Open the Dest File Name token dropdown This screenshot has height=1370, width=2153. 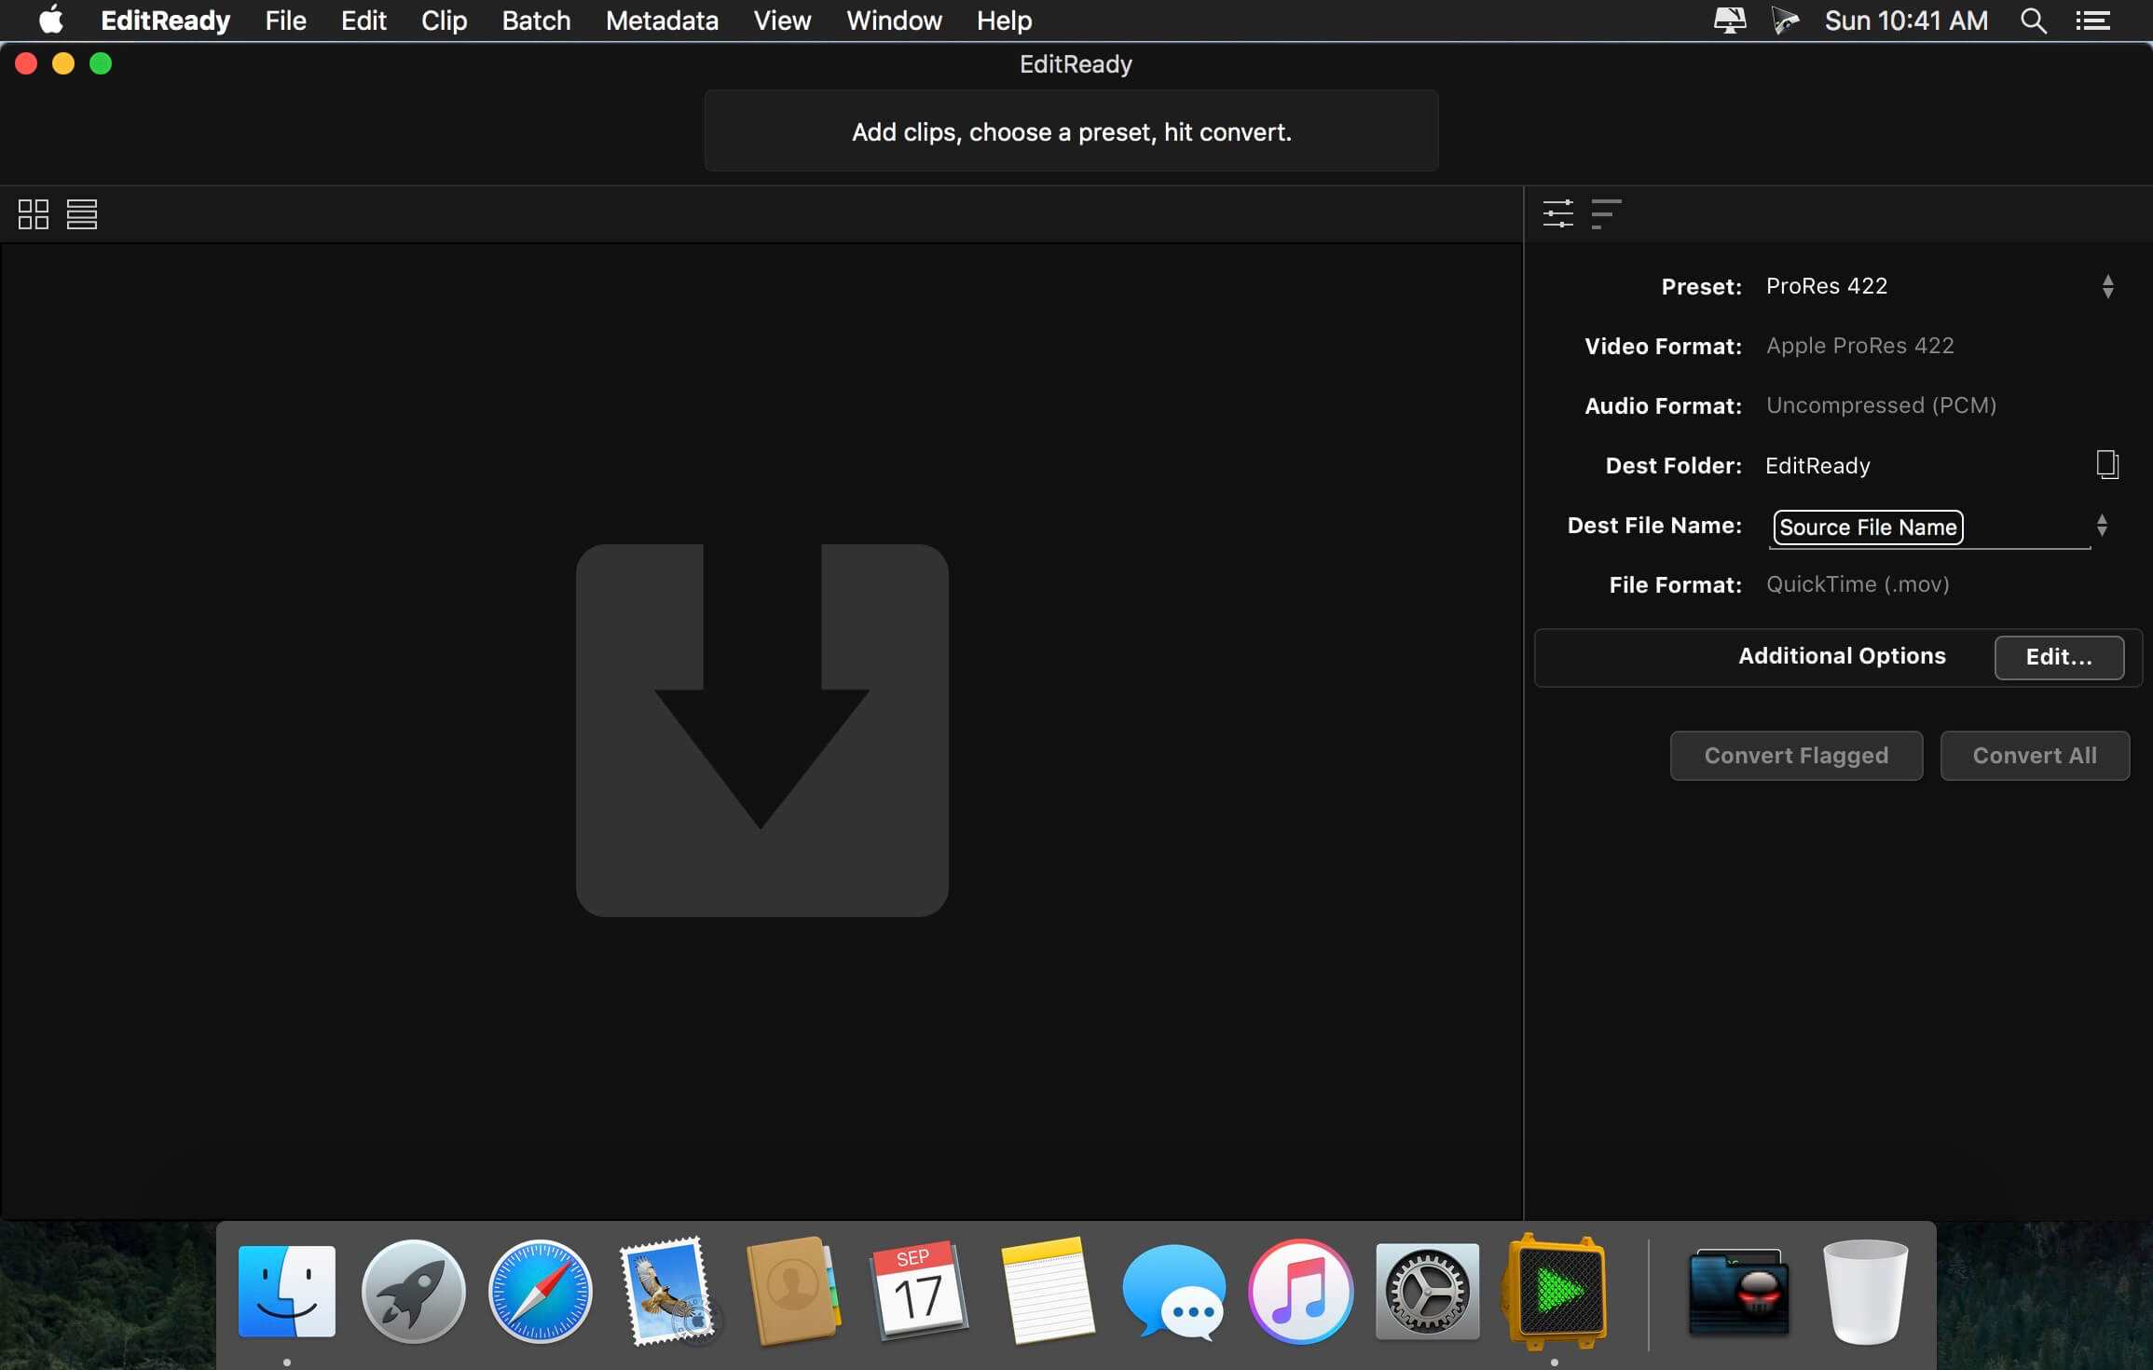point(2102,526)
